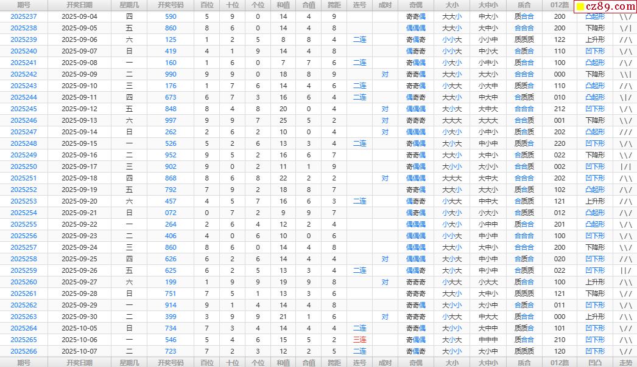Open issue link 2025242

click(24, 74)
